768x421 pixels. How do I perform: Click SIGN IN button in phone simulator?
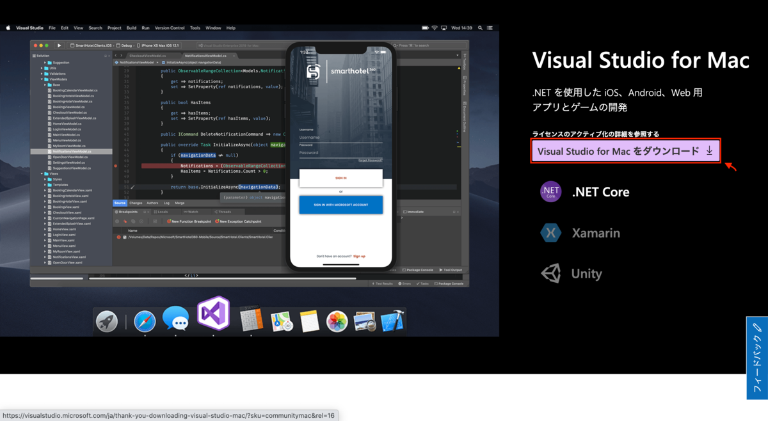pos(340,178)
